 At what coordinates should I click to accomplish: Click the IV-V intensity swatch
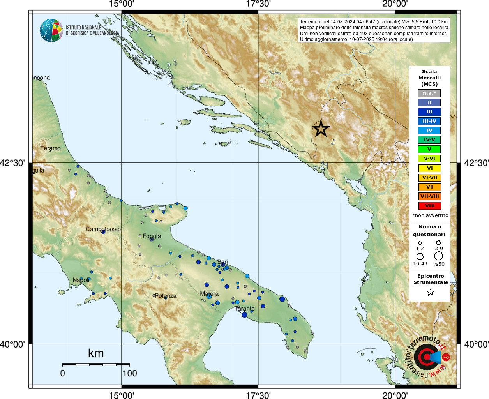coord(429,140)
